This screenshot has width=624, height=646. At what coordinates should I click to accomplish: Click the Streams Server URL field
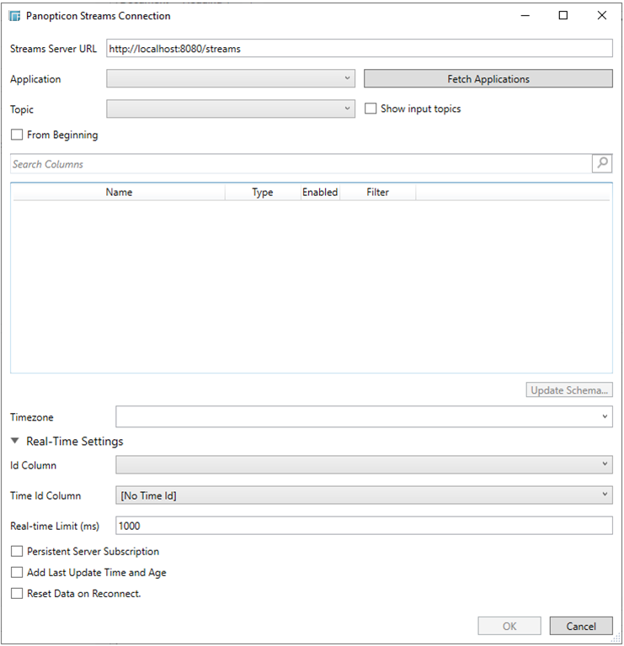coord(360,48)
